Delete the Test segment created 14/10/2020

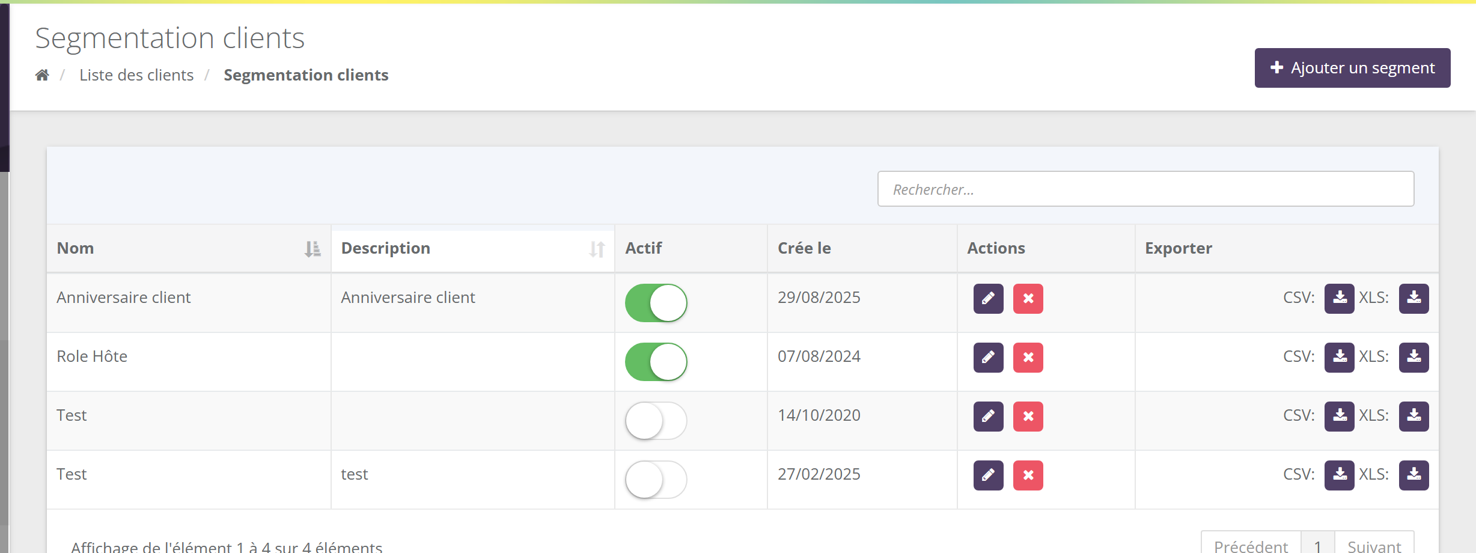pyautogui.click(x=1028, y=417)
